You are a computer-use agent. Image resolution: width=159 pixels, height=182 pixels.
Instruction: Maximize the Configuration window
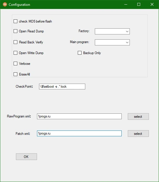pos(139,4)
